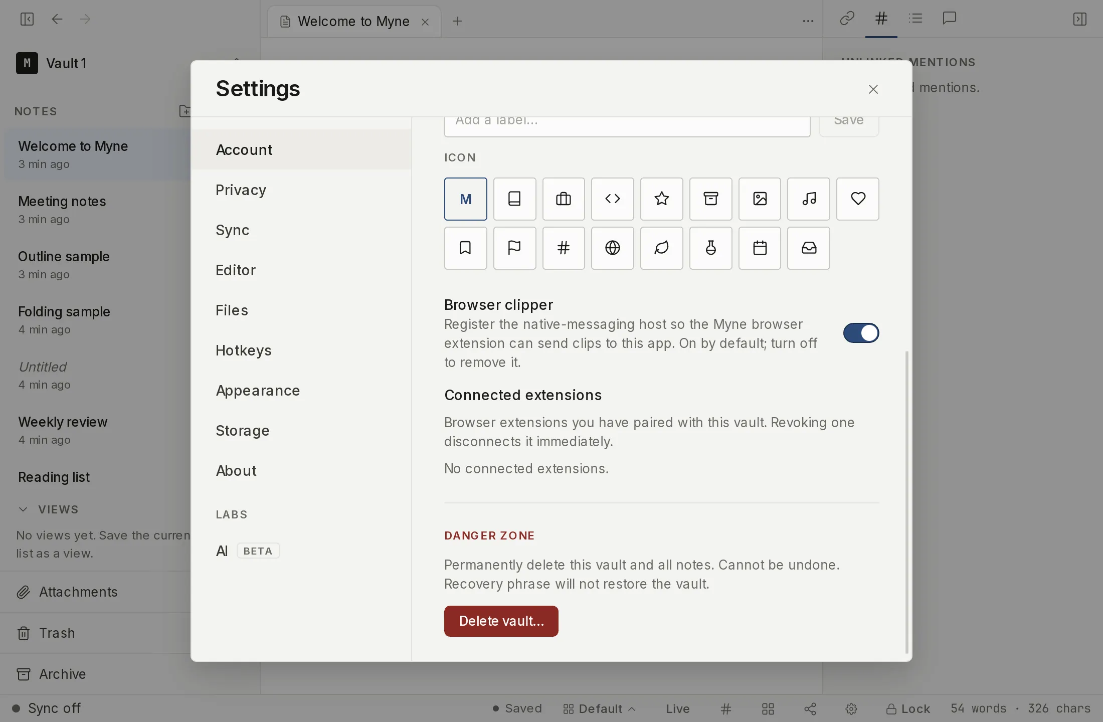
Task: Open the Meeting notes note
Action: 98,210
